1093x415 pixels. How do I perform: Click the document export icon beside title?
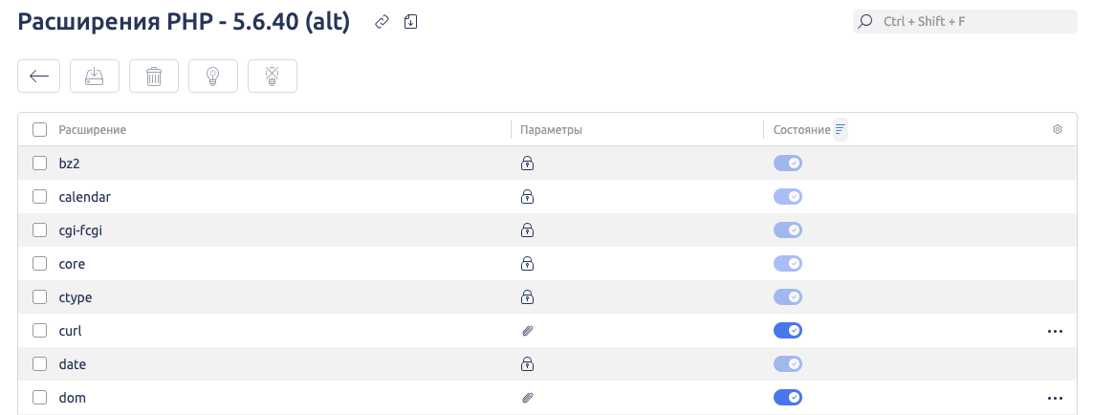pos(410,21)
